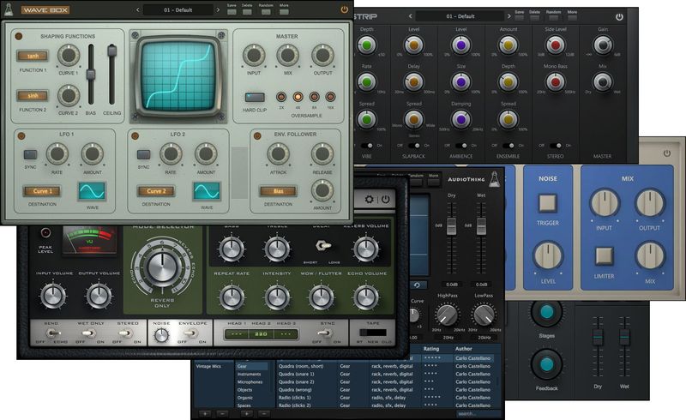Open the Function 1 tanh dropdown
This screenshot has width=686, height=420.
32,57
